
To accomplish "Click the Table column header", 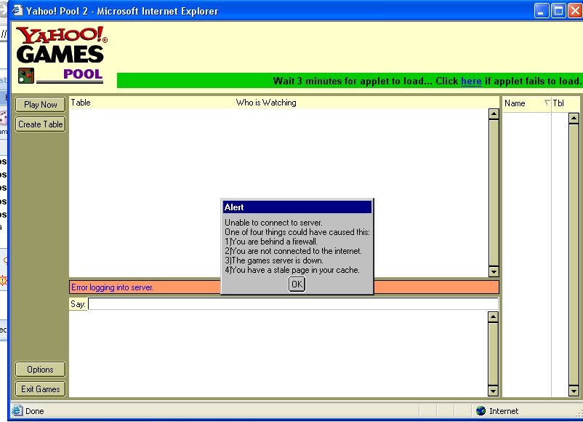I will 81,103.
